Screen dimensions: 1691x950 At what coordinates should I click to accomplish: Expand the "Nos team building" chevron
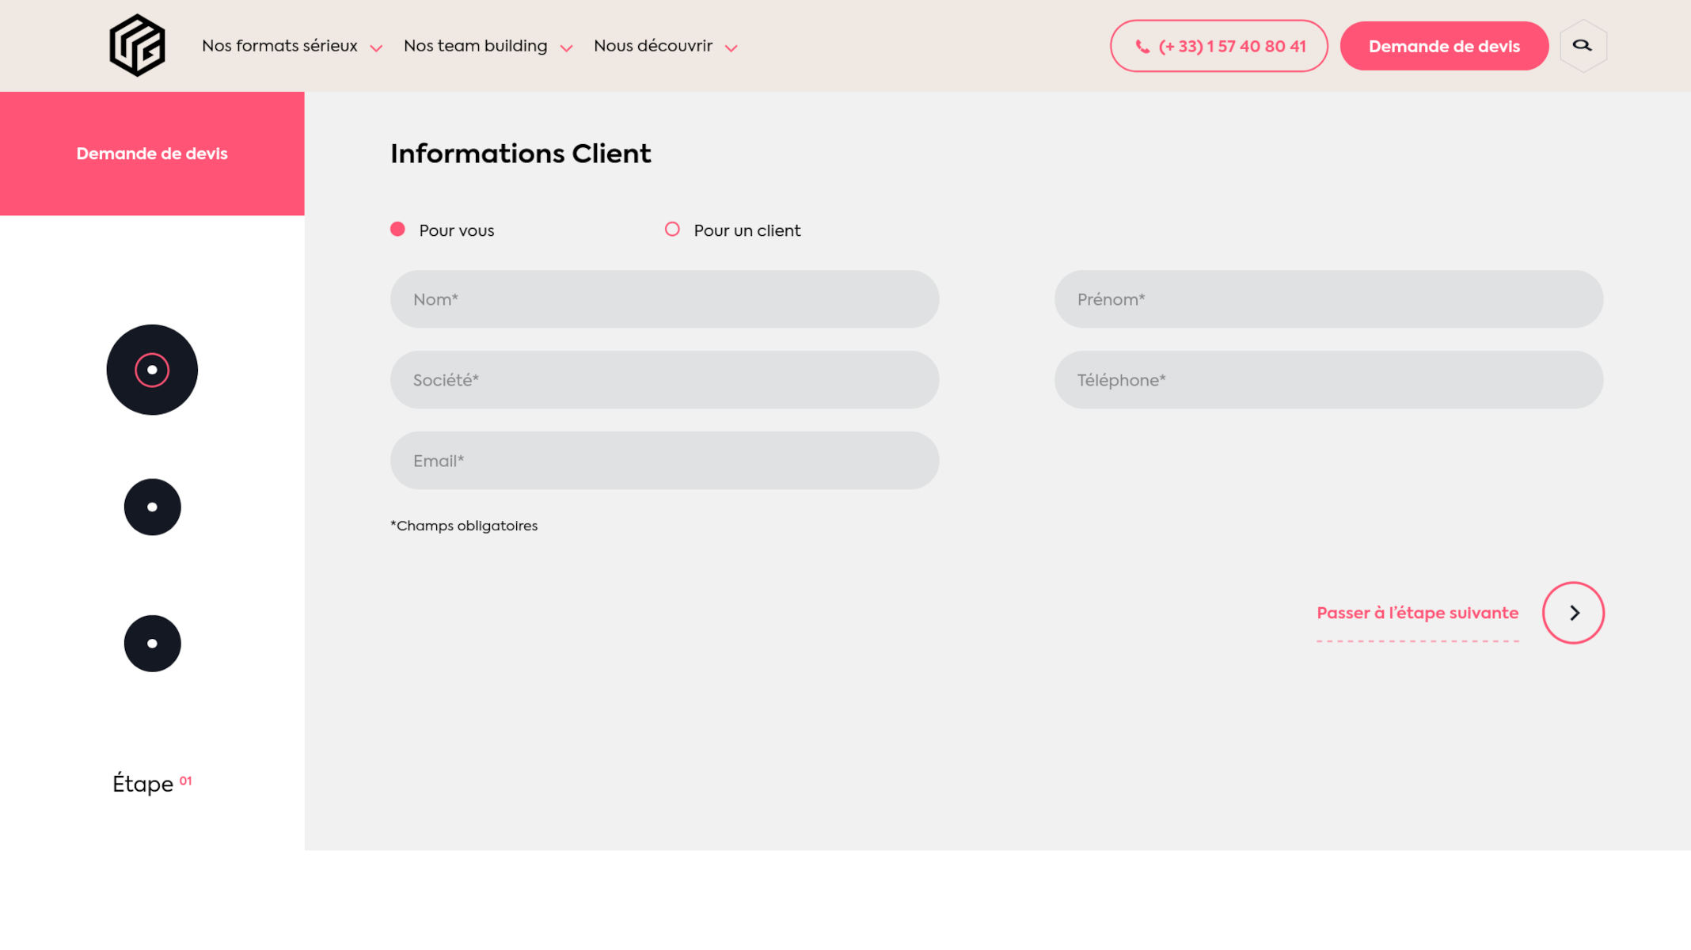pyautogui.click(x=566, y=48)
